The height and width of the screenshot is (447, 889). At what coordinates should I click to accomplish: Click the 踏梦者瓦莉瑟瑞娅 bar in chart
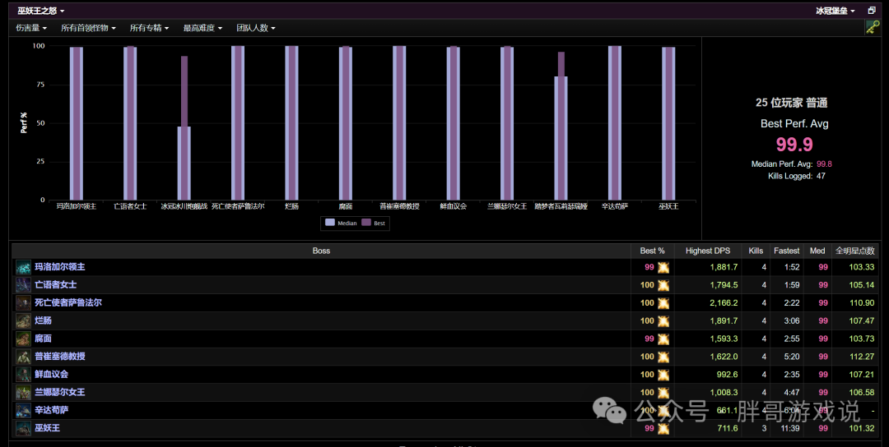tap(561, 127)
